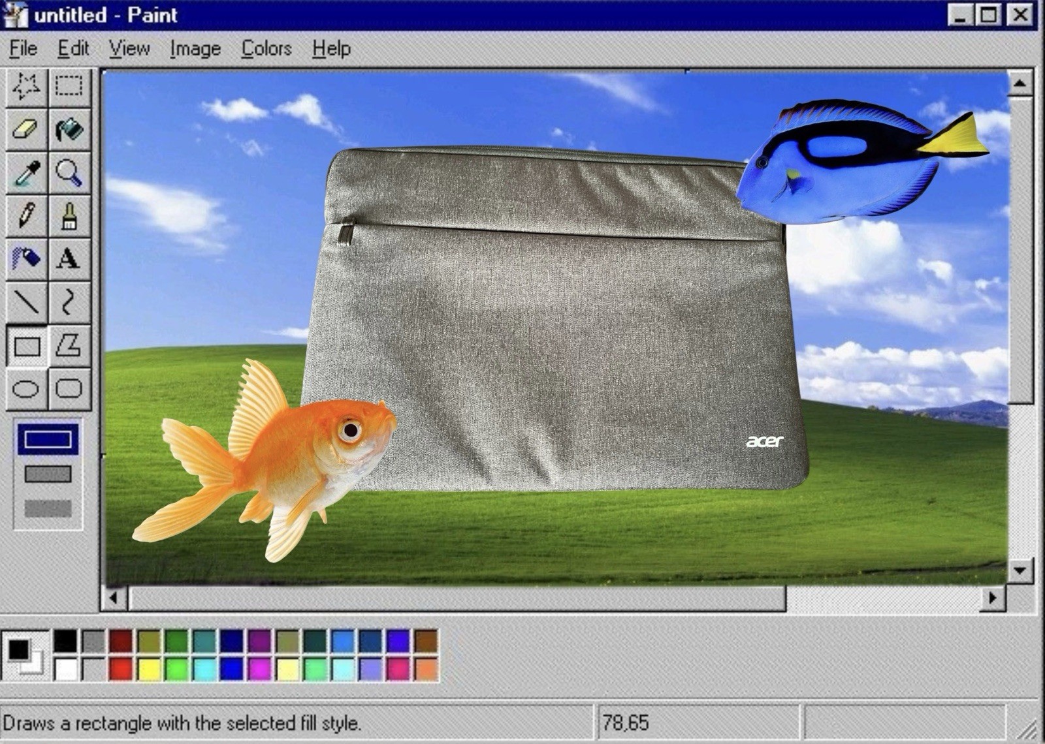Choose the magenta palette color

pos(259,669)
